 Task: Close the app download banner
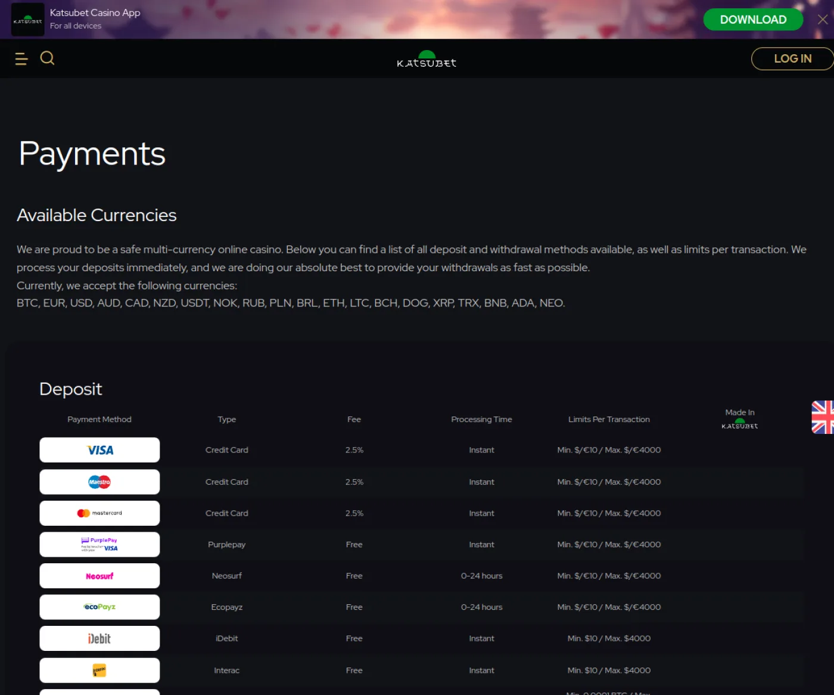tap(823, 20)
